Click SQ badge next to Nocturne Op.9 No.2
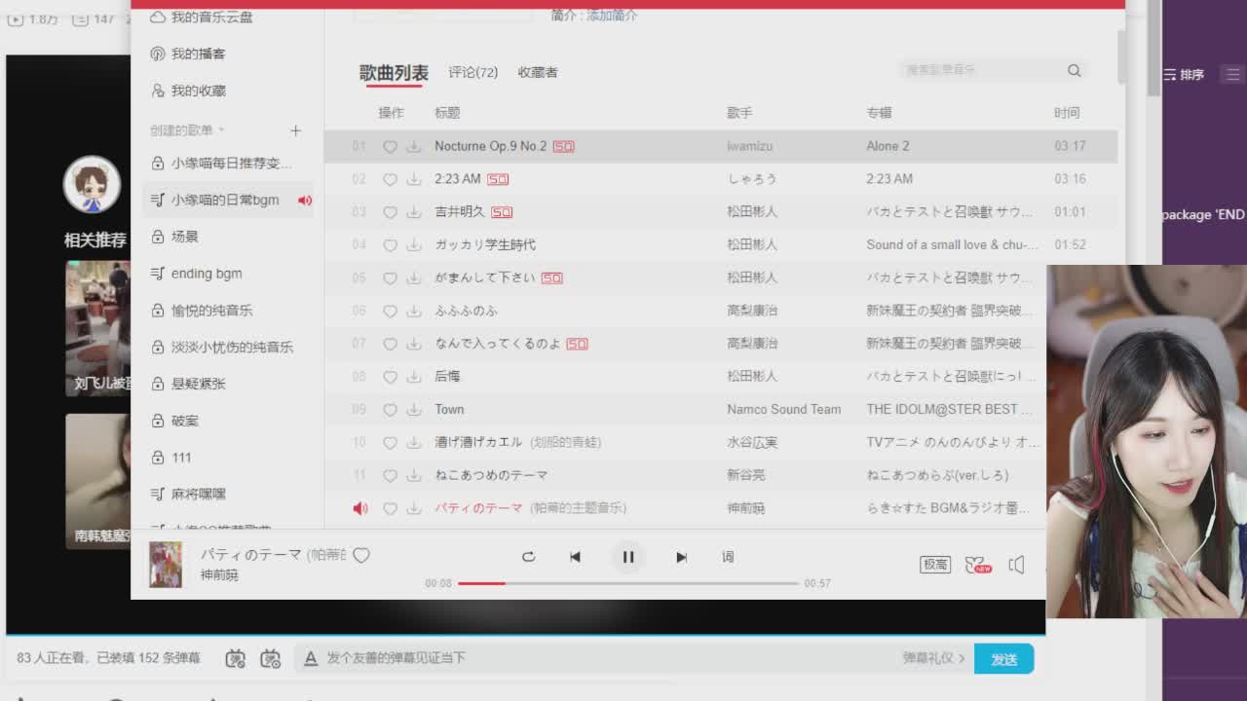Image resolution: width=1247 pixels, height=701 pixels. pyautogui.click(x=563, y=146)
